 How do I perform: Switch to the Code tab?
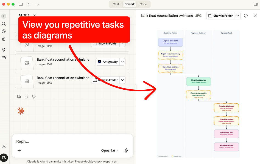143,4
